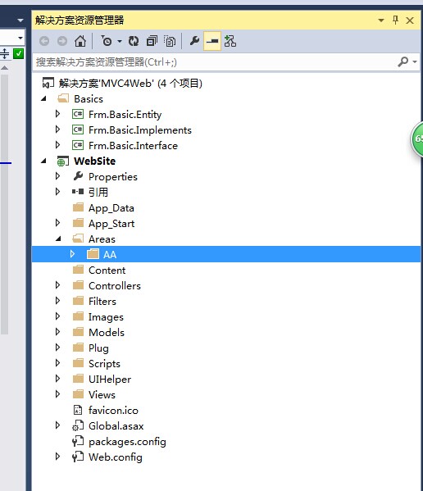This screenshot has width=423, height=491.
Task: Toggle the Preview Selected Items button
Action: pos(212,41)
